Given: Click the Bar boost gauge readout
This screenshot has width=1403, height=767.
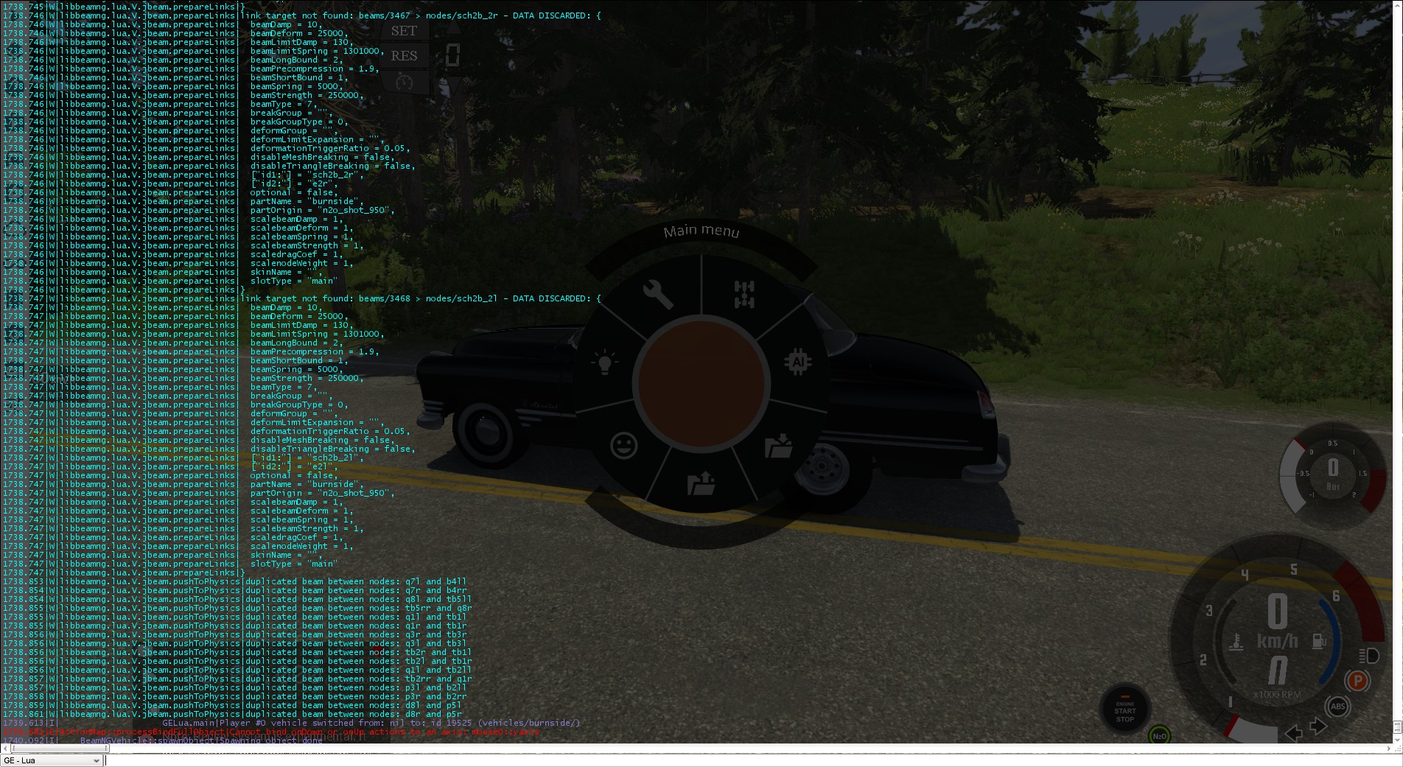Looking at the screenshot, I should coord(1333,472).
